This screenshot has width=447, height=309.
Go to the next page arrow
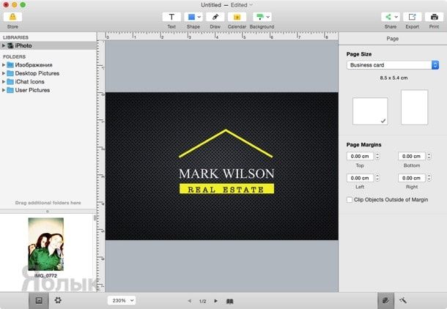coord(215,301)
